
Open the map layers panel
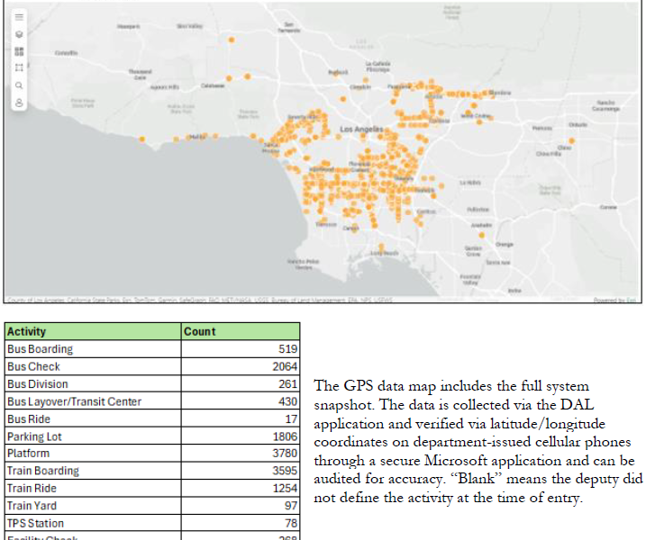coord(19,33)
